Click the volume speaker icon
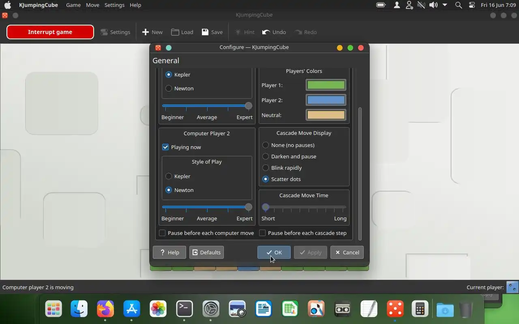Viewport: 519px width, 324px height. click(433, 5)
